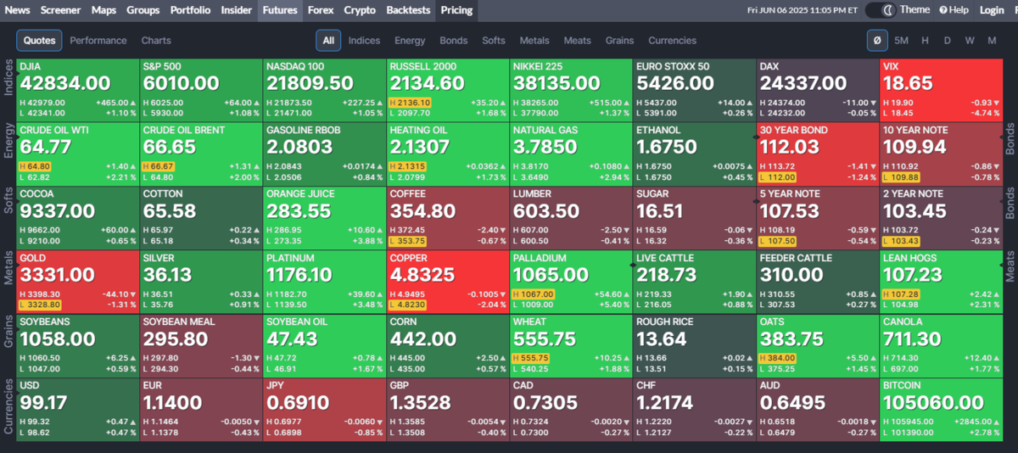Open the Coffee futures tile
The image size is (1018, 453).
point(447,218)
